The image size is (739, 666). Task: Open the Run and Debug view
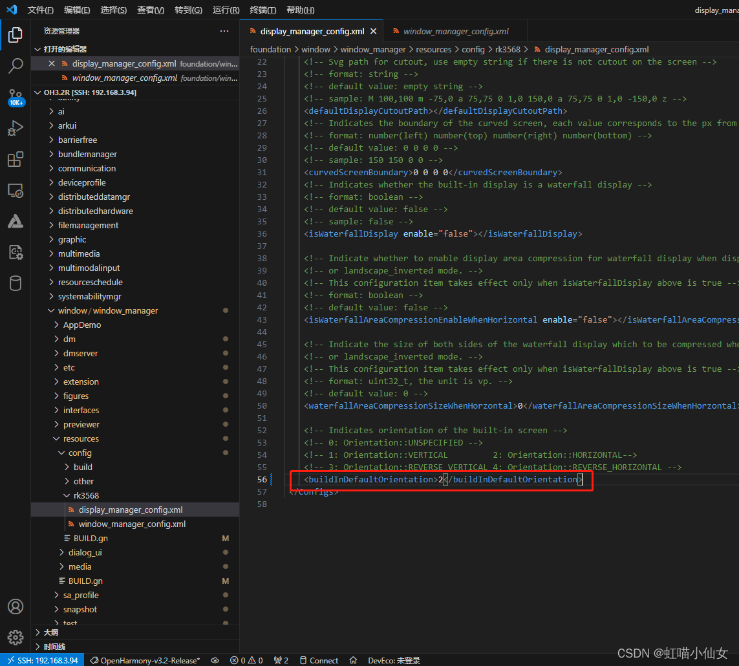pyautogui.click(x=15, y=128)
